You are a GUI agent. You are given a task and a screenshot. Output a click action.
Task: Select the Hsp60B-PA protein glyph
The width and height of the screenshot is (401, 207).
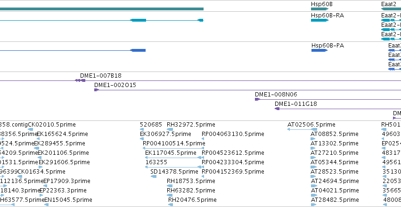[319, 50]
